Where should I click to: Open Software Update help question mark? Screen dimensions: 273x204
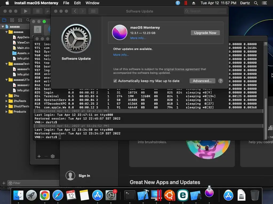point(220,81)
